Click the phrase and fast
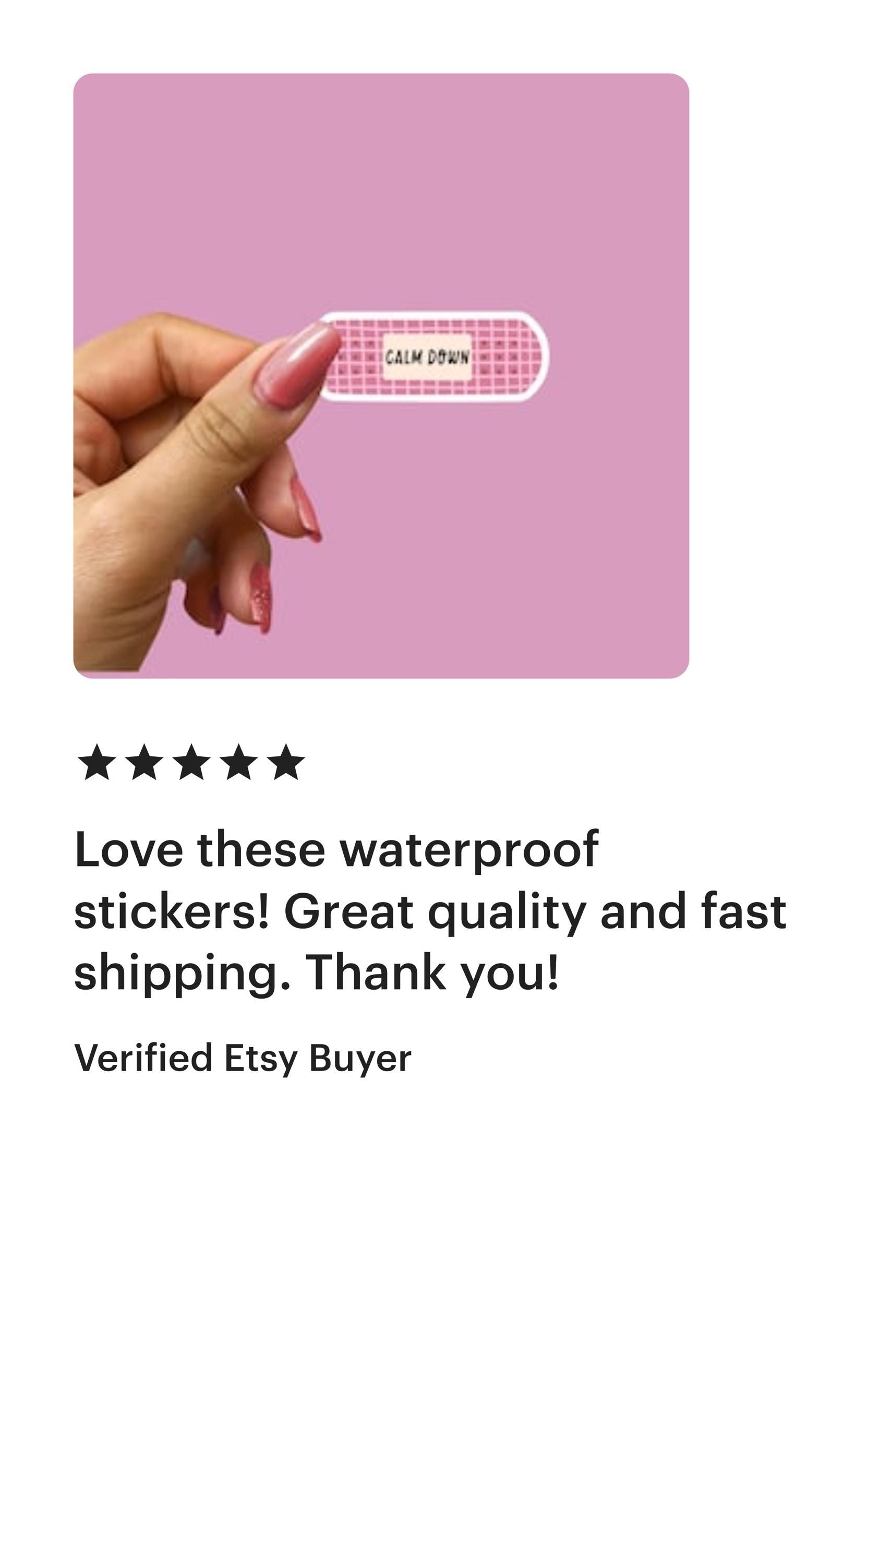 [694, 911]
